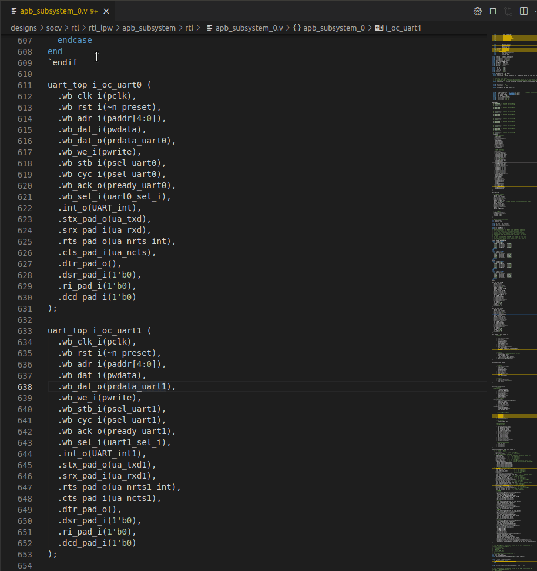The height and width of the screenshot is (571, 537).
Task: Click line number 638 in the gutter
Action: pyautogui.click(x=24, y=386)
